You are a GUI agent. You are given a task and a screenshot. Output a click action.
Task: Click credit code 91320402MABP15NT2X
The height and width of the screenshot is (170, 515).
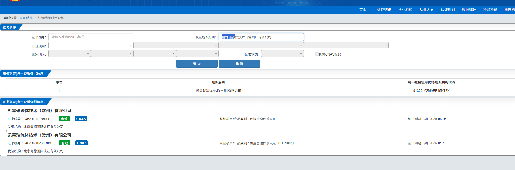coord(431,91)
